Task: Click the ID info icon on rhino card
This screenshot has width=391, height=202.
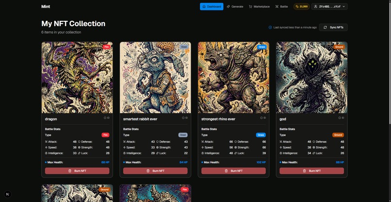Action: coord(261,118)
